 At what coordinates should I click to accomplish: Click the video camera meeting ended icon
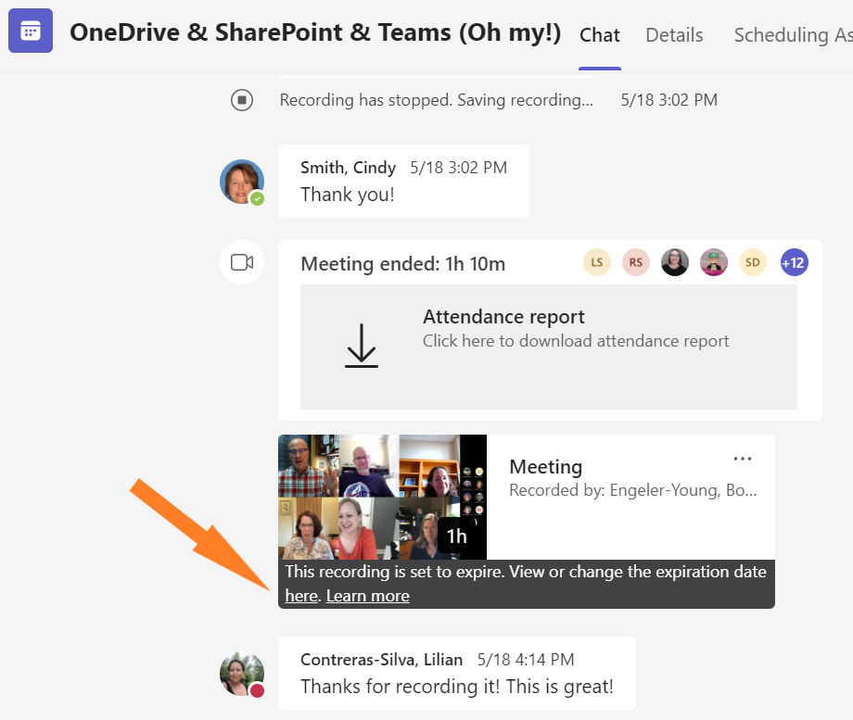tap(242, 262)
